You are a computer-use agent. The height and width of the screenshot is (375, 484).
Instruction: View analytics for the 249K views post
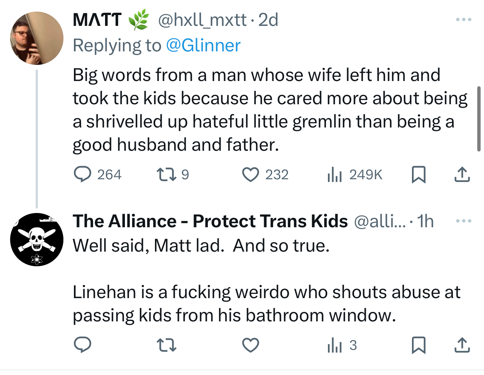334,174
